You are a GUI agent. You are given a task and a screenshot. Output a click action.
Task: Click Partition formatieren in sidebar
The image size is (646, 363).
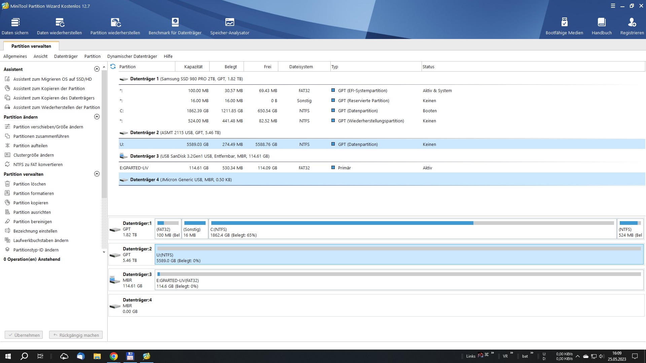pos(33,193)
